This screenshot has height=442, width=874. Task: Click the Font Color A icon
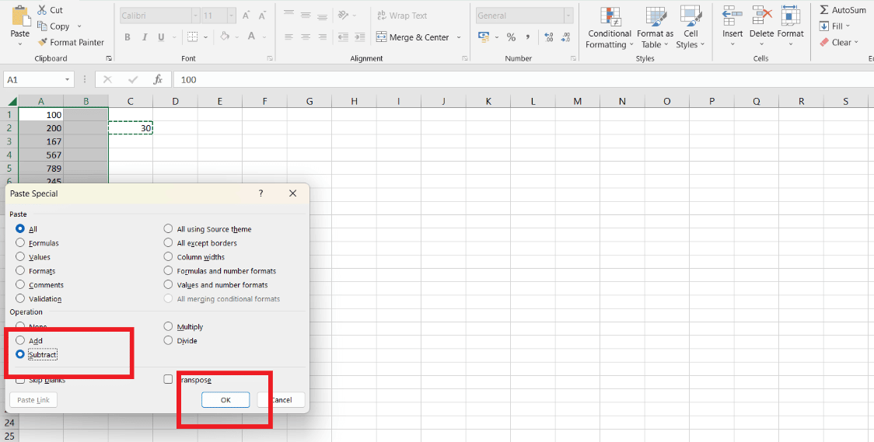(x=251, y=37)
